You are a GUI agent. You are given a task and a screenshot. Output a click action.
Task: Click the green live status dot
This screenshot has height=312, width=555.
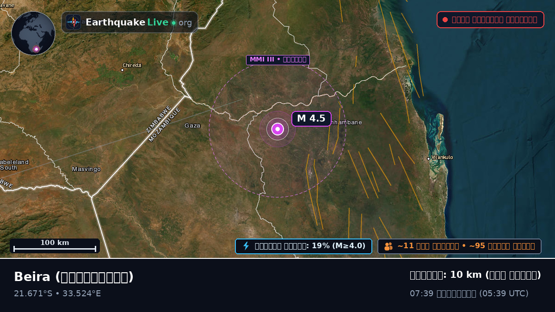pos(173,23)
